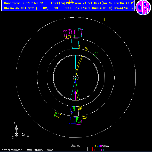Select the large cyan calorimeter block at top
Viewport: 152px width, 152px height.
click(x=75, y=44)
